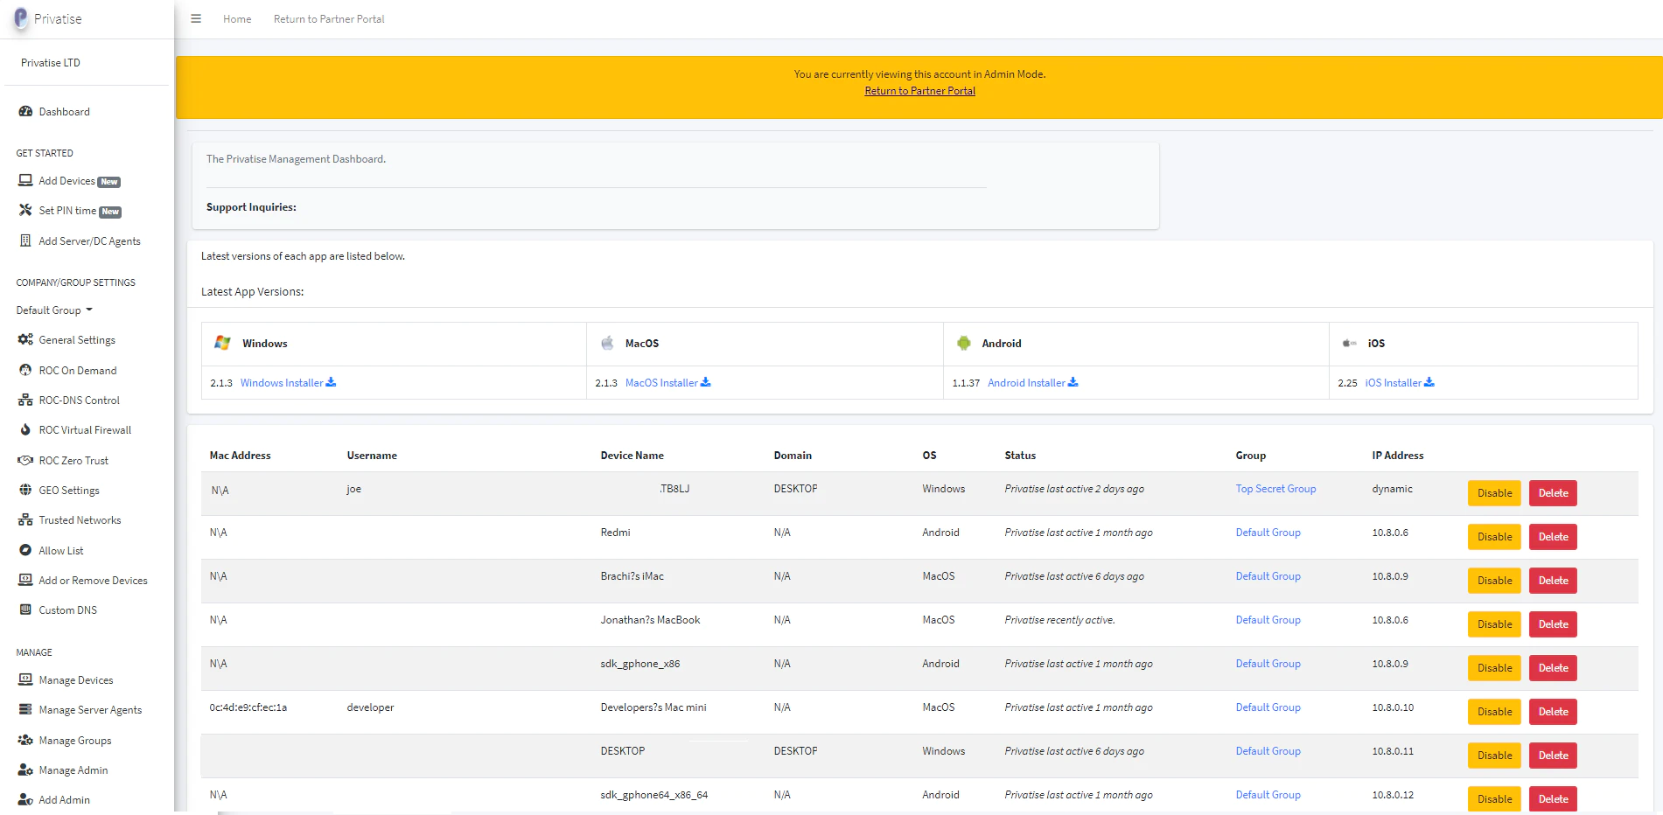The width and height of the screenshot is (1663, 815).
Task: Click the Dashboard gauge icon
Action: (x=25, y=112)
